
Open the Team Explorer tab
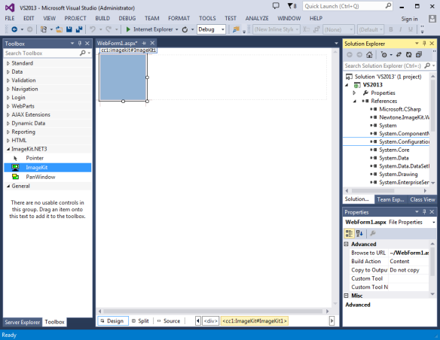point(390,199)
